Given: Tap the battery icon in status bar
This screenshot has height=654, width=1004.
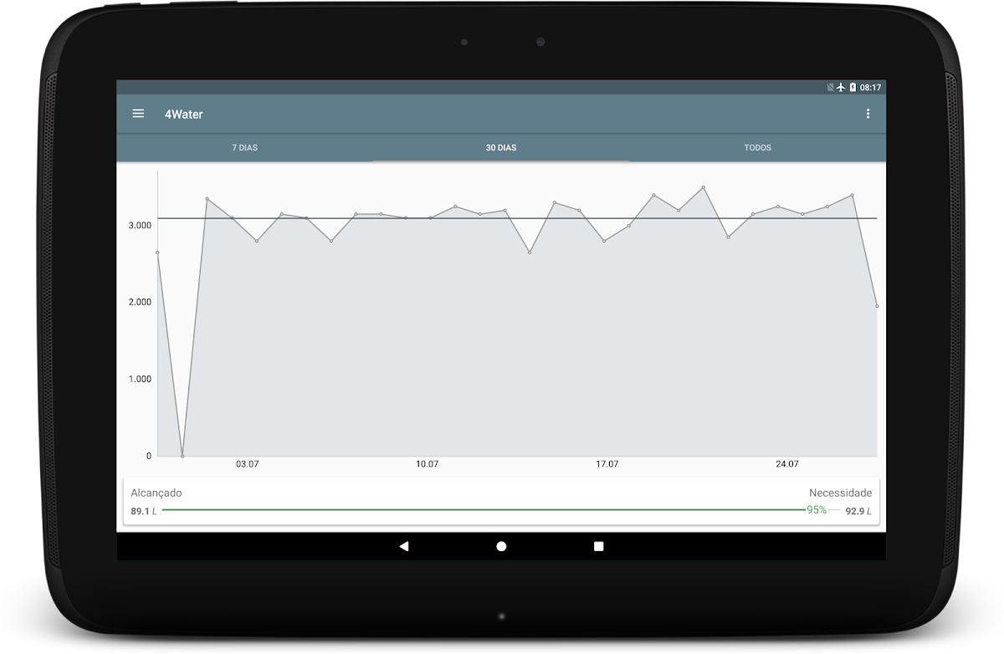Looking at the screenshot, I should click(853, 87).
